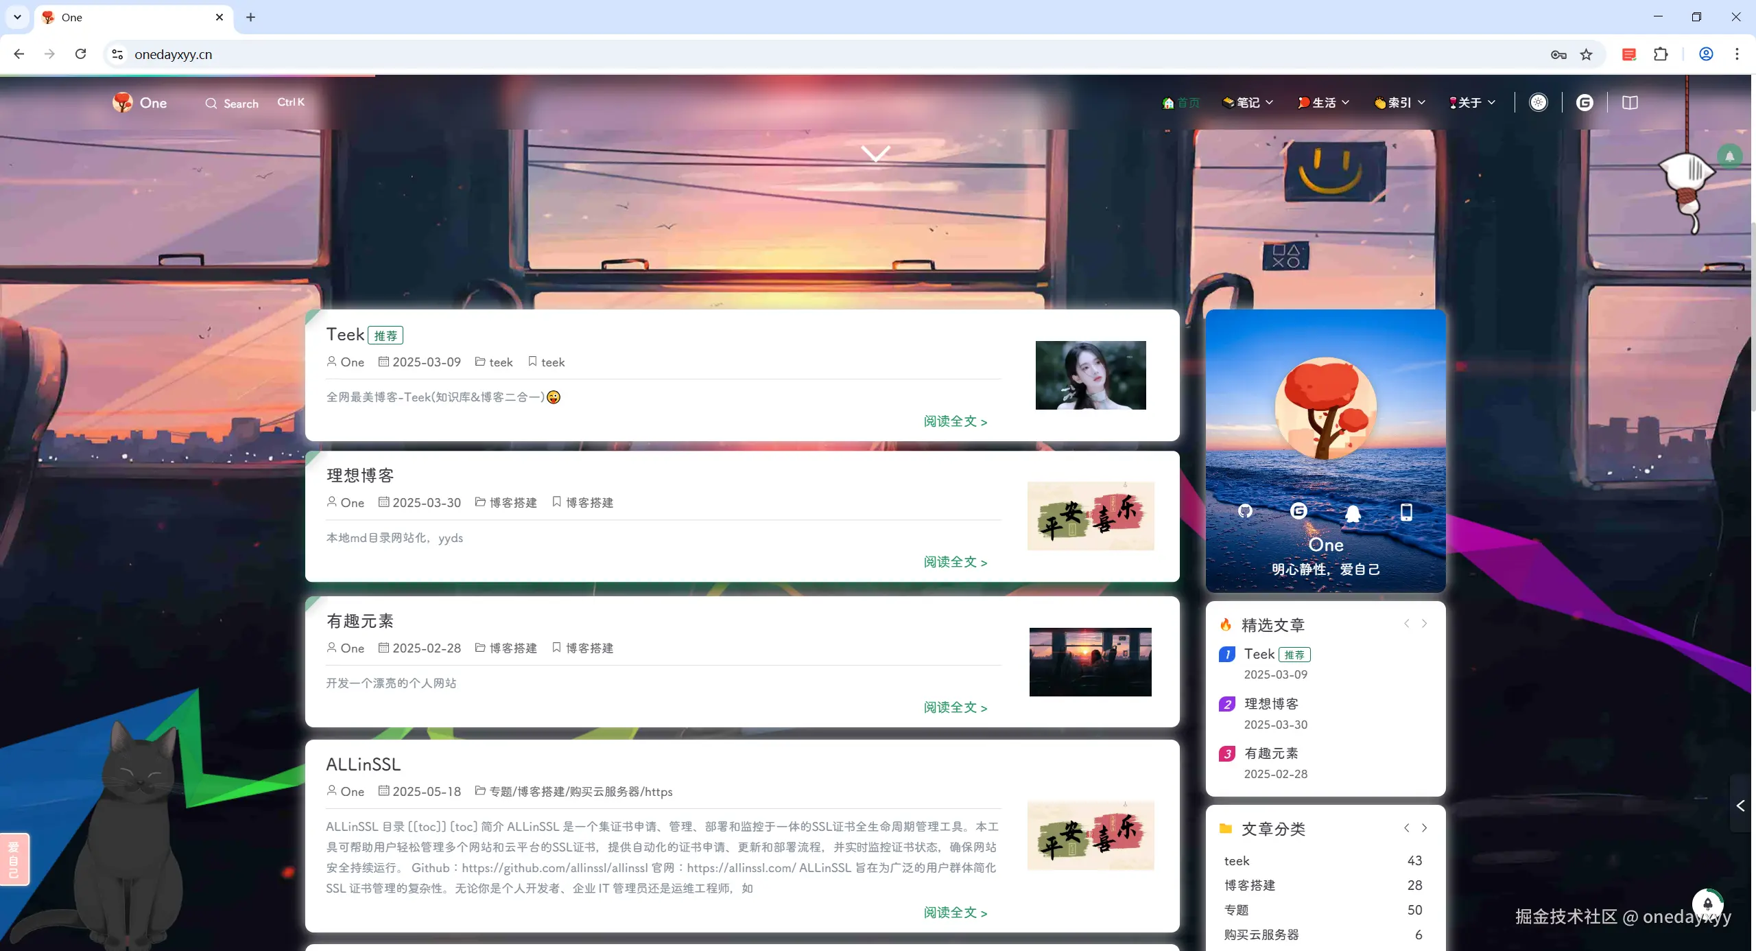
Task: Open the 索引 menu in navbar
Action: point(1399,102)
